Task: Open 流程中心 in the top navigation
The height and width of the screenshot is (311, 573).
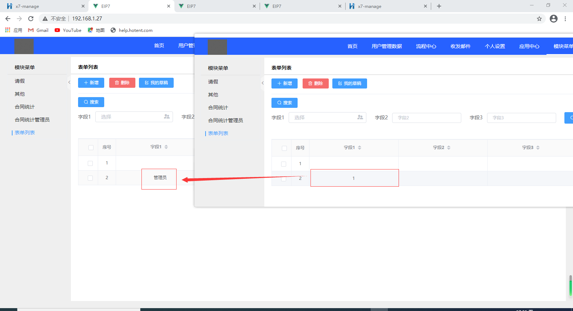Action: click(x=426, y=46)
